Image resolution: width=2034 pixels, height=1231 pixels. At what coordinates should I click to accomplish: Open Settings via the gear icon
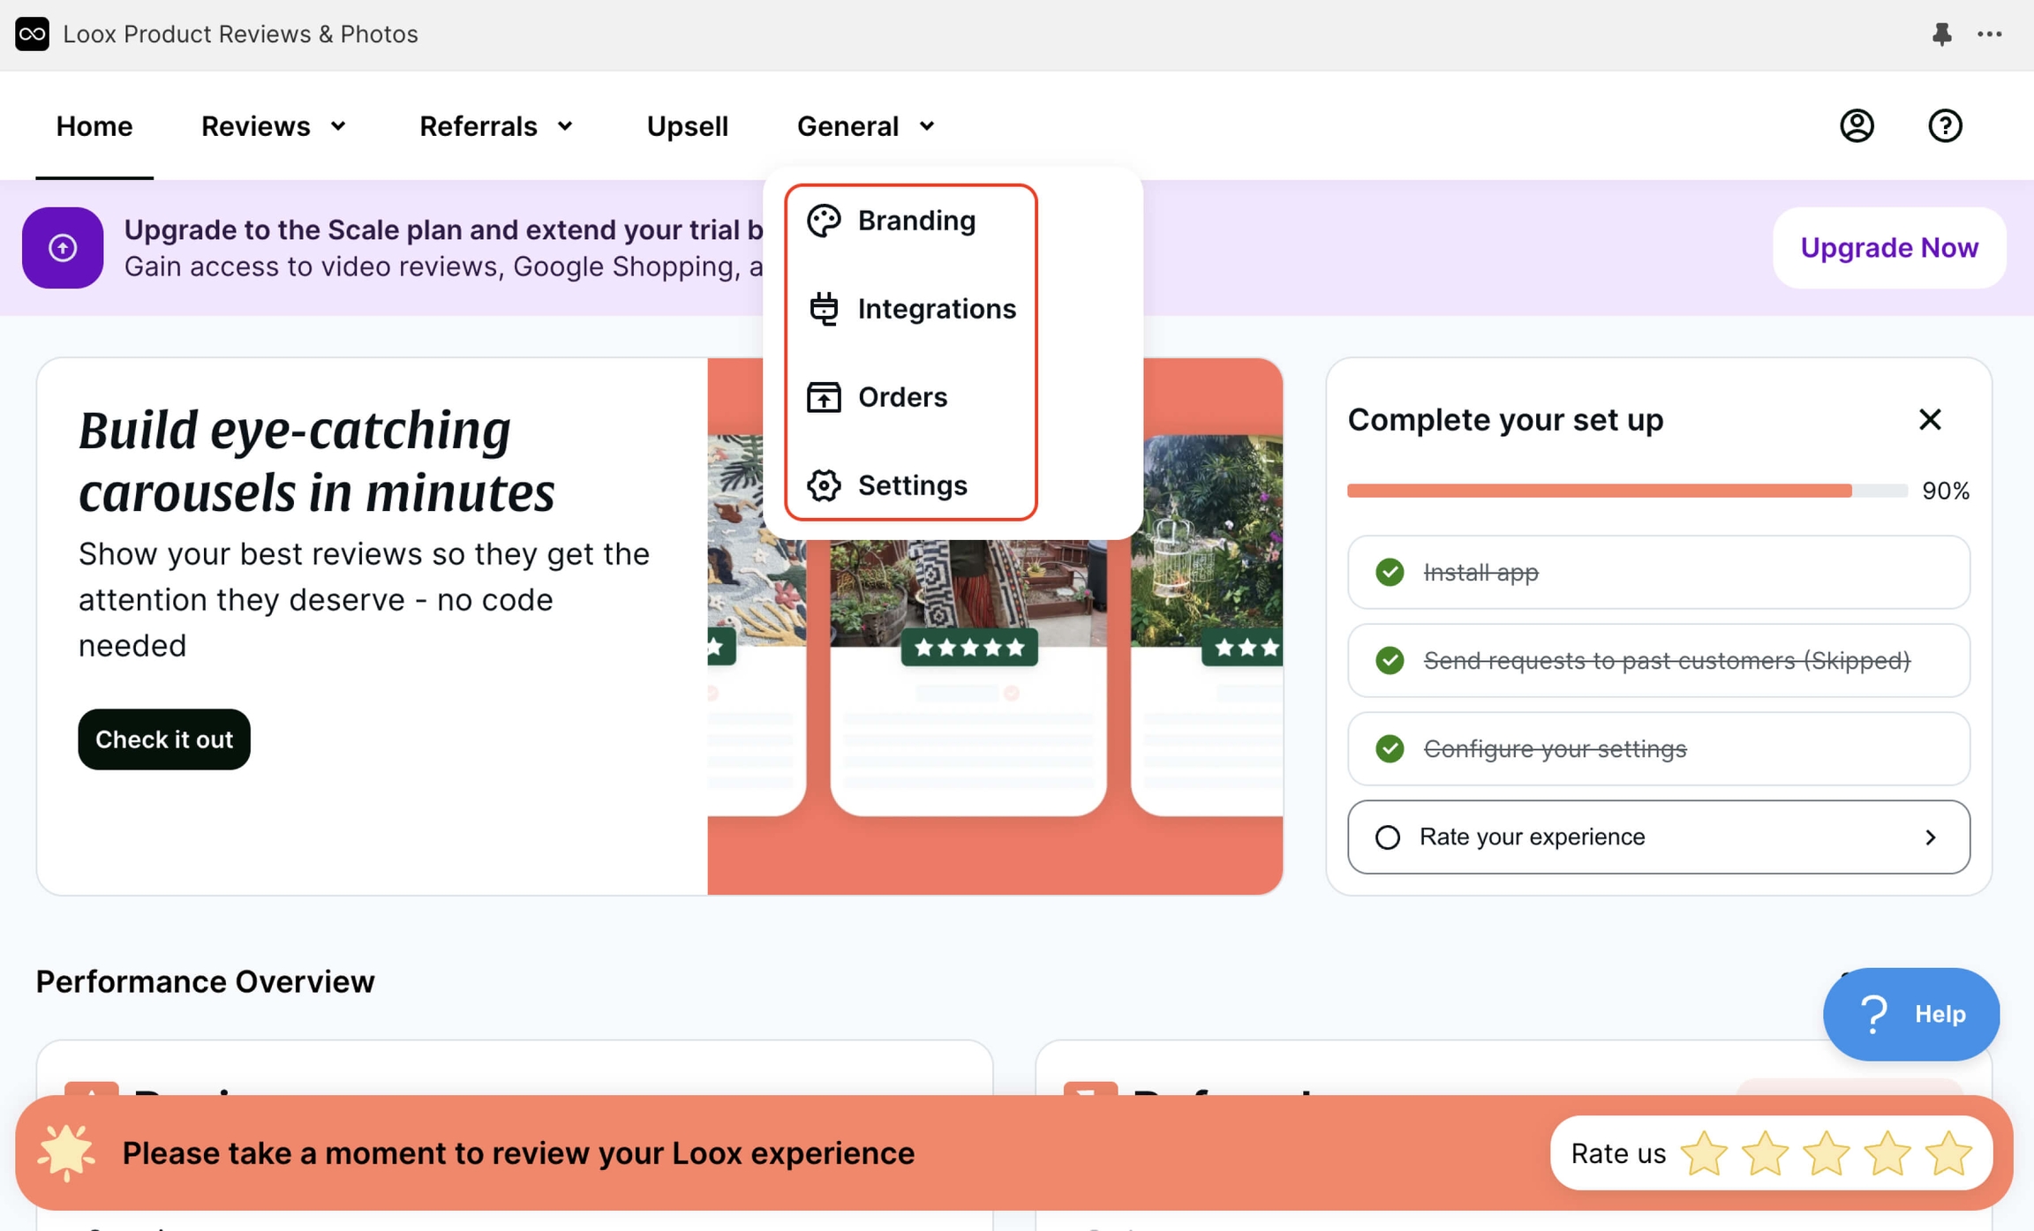[x=823, y=484]
